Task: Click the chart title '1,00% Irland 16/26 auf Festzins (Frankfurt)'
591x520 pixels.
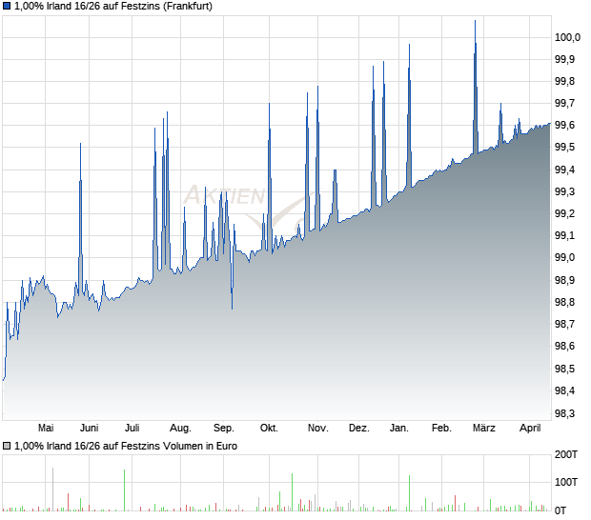Action: pyautogui.click(x=113, y=7)
